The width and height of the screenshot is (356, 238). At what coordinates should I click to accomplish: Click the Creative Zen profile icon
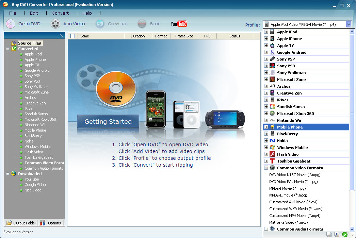point(272,93)
